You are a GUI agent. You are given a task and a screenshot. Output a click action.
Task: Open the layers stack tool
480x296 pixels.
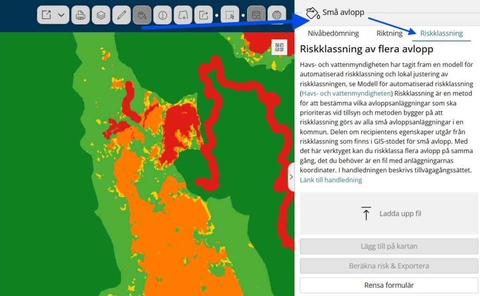pyautogui.click(x=101, y=15)
